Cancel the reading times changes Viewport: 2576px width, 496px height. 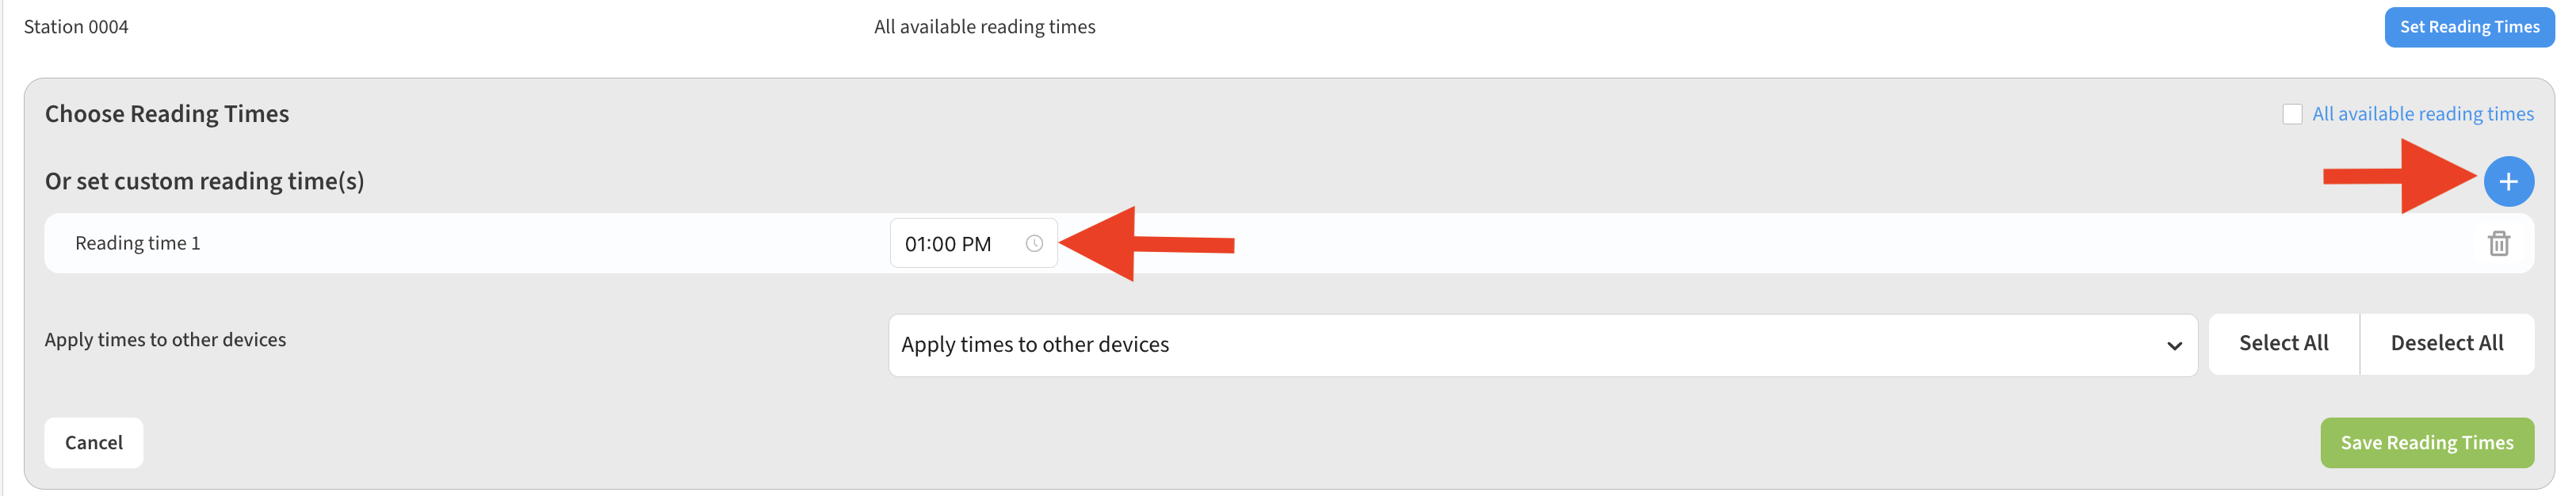pos(94,442)
